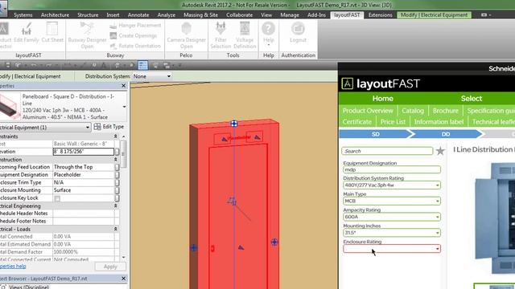Image resolution: width=515 pixels, height=289 pixels.
Task: Select Hanger Placement in Busway panel
Action: tap(136, 25)
